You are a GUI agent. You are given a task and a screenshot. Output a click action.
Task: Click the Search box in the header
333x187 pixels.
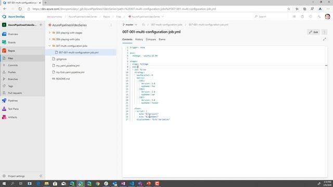(271, 17)
